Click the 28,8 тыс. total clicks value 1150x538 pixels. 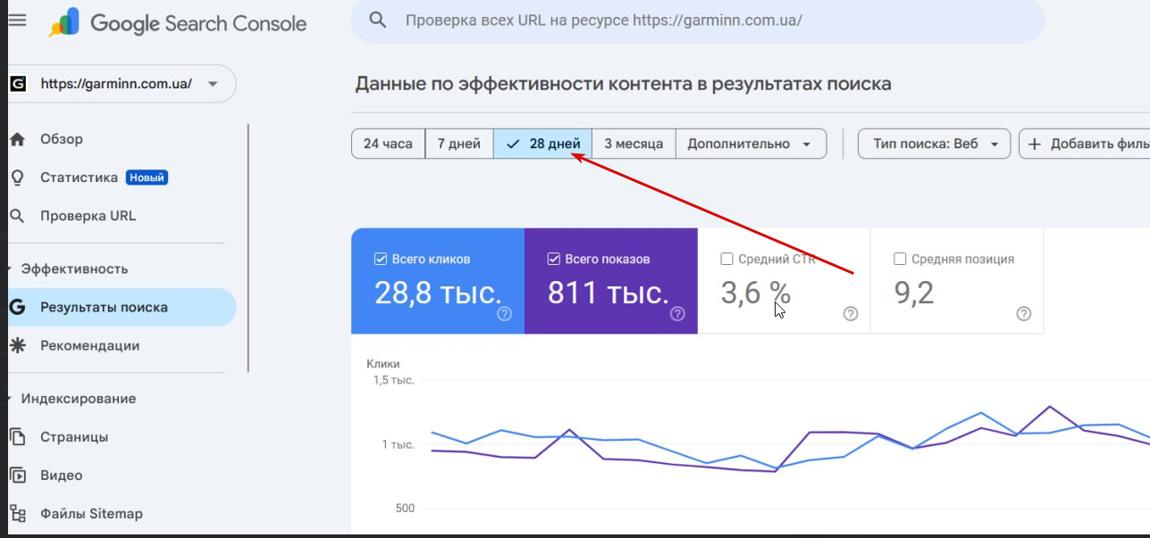point(438,293)
